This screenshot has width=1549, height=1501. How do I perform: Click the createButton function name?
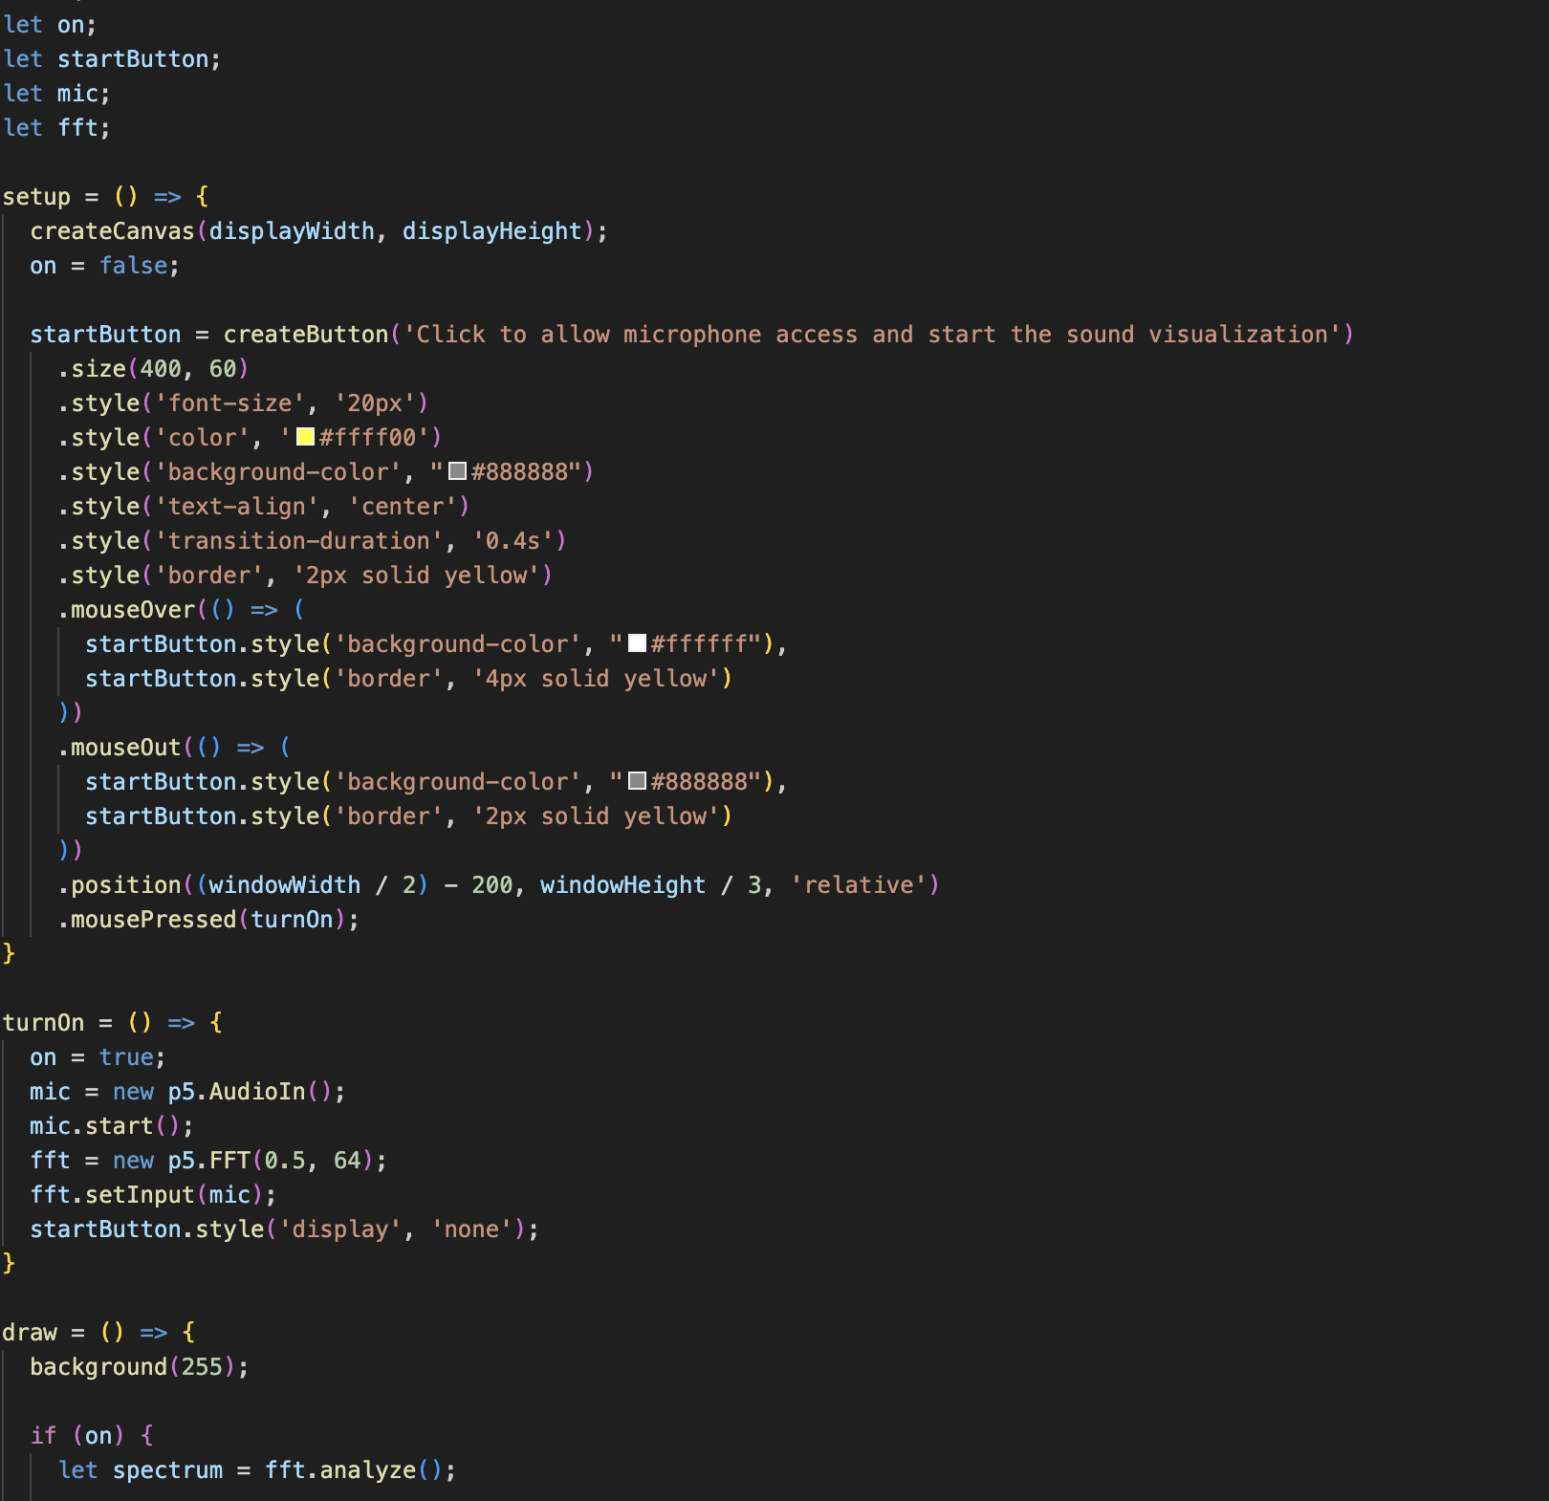[x=305, y=335]
